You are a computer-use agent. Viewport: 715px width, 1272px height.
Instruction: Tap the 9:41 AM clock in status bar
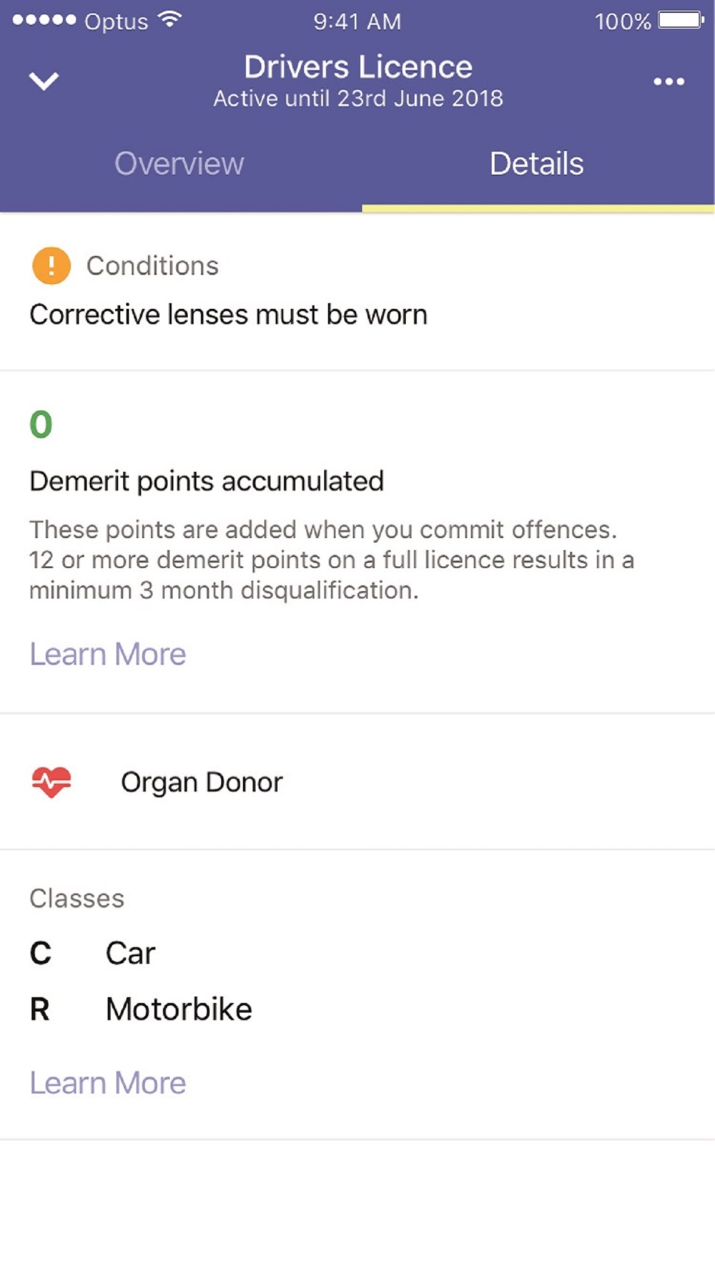(x=357, y=21)
